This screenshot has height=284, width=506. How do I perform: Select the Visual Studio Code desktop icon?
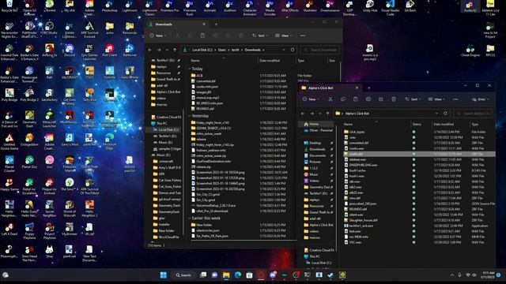390,8
